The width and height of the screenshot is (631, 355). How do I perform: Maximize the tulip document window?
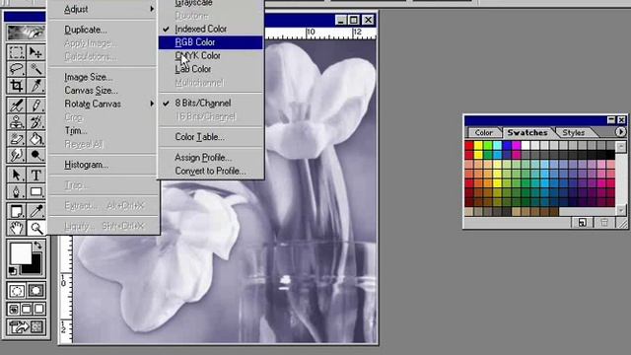pyautogui.click(x=353, y=20)
